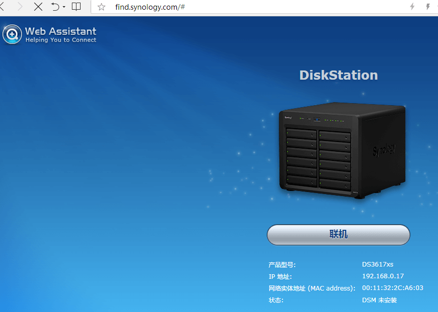Click the address bar URL find.synology.com
Viewport: 438px width, 312px height.
tap(146, 7)
